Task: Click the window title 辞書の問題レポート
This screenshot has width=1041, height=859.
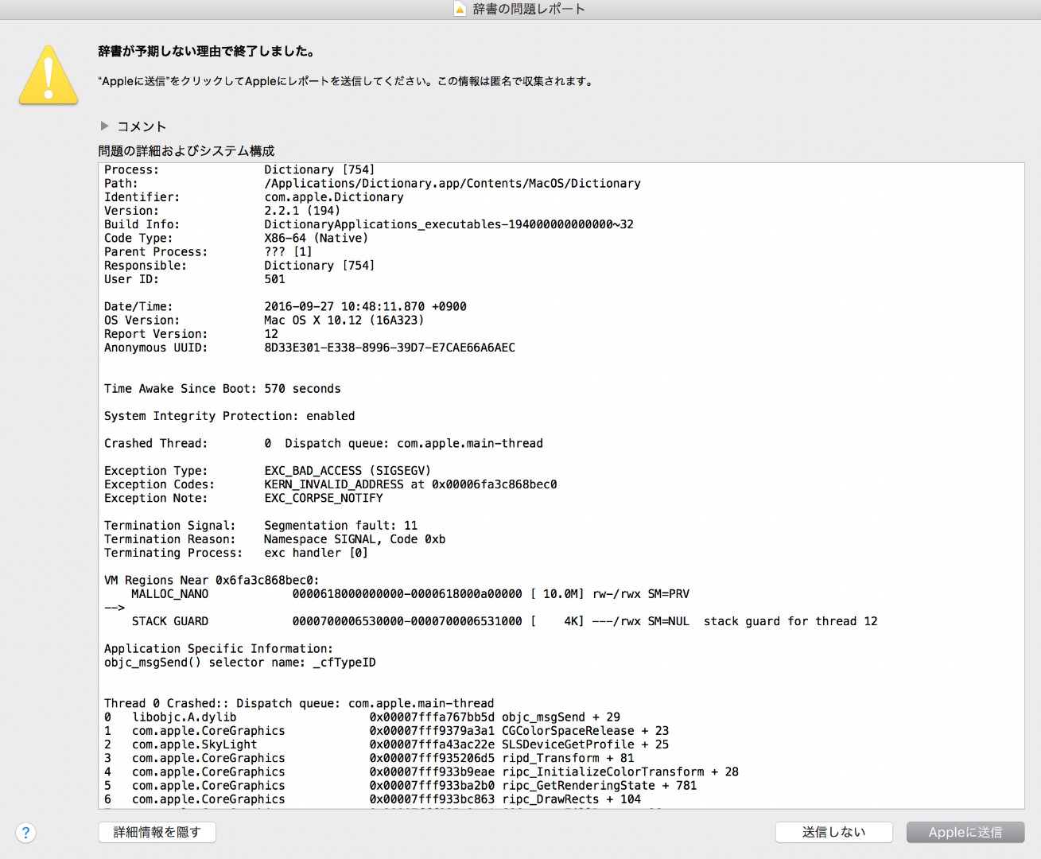Action: [x=529, y=9]
